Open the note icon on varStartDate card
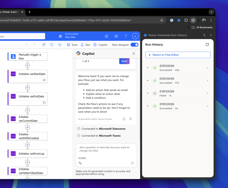The width and height of the screenshot is (228, 188). pos(44,80)
